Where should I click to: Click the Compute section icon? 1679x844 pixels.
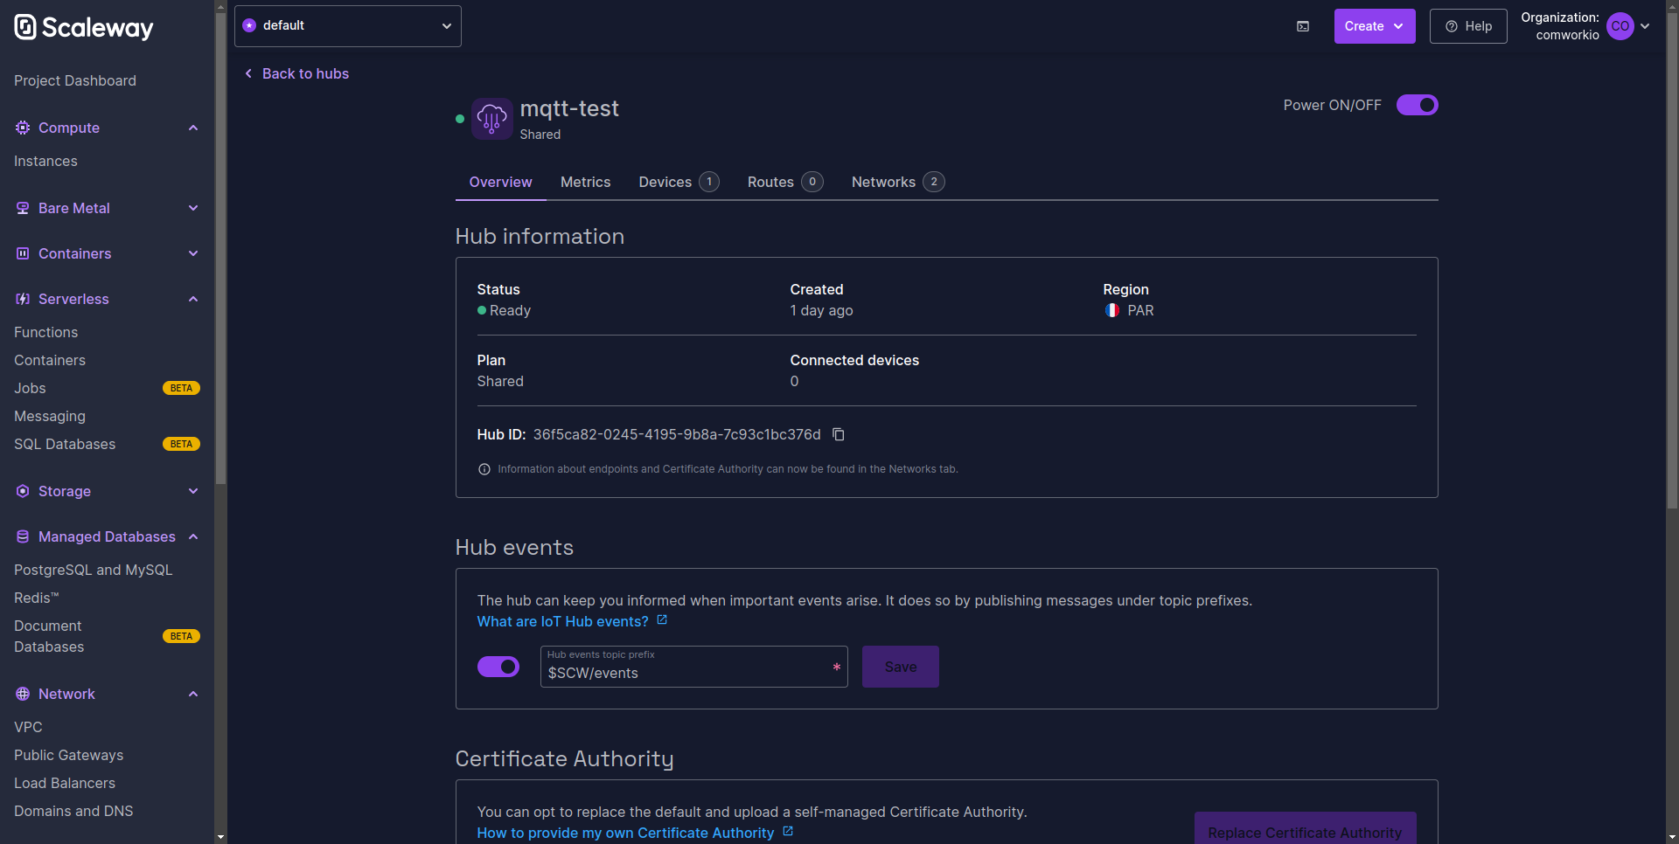coord(23,128)
